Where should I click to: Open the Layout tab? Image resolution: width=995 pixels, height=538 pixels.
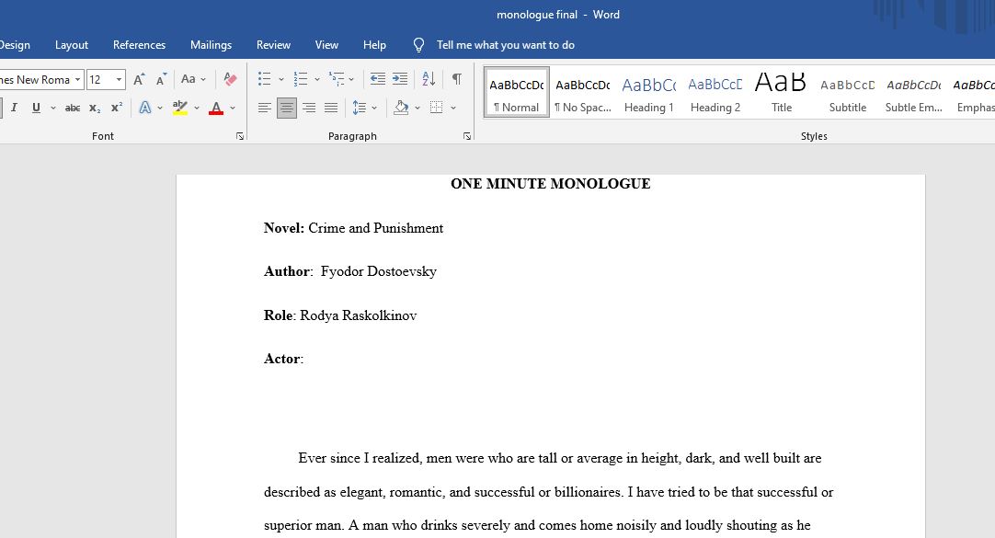pos(71,45)
